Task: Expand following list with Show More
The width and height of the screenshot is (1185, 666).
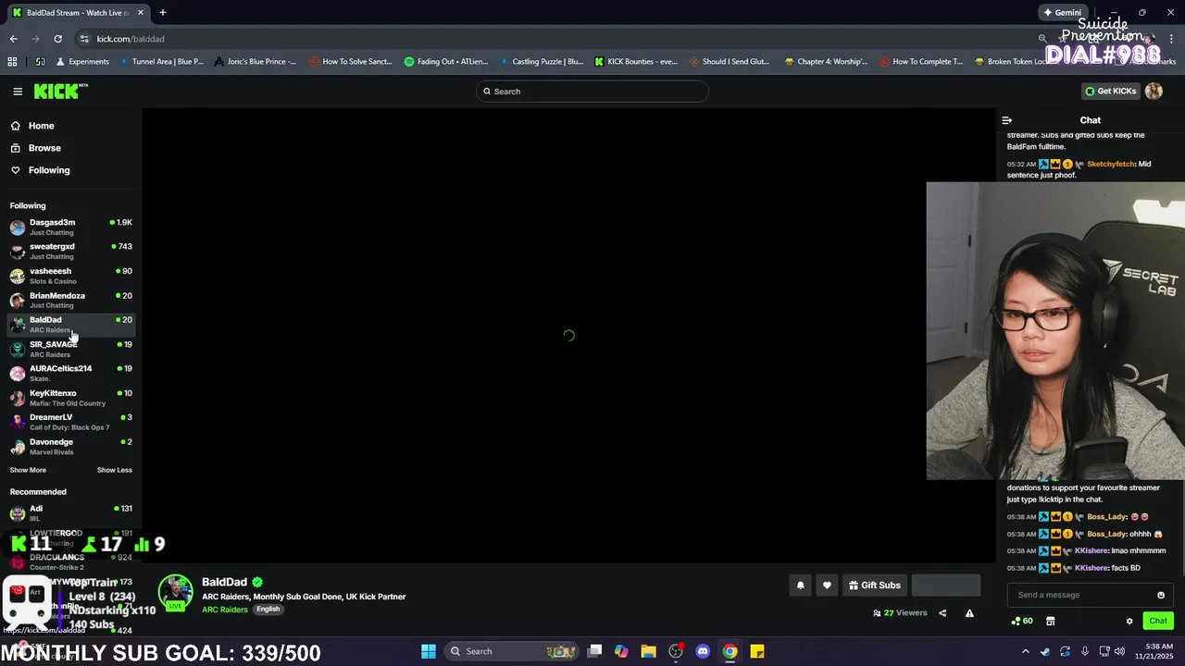Action: click(x=28, y=470)
